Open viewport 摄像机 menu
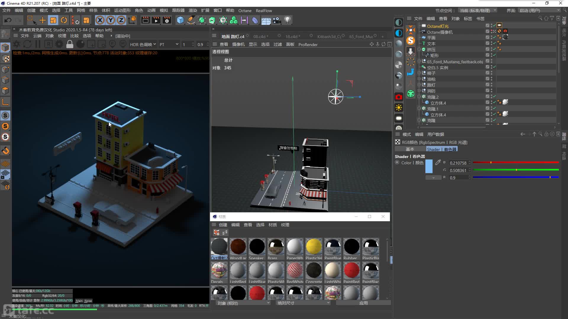 238,44
